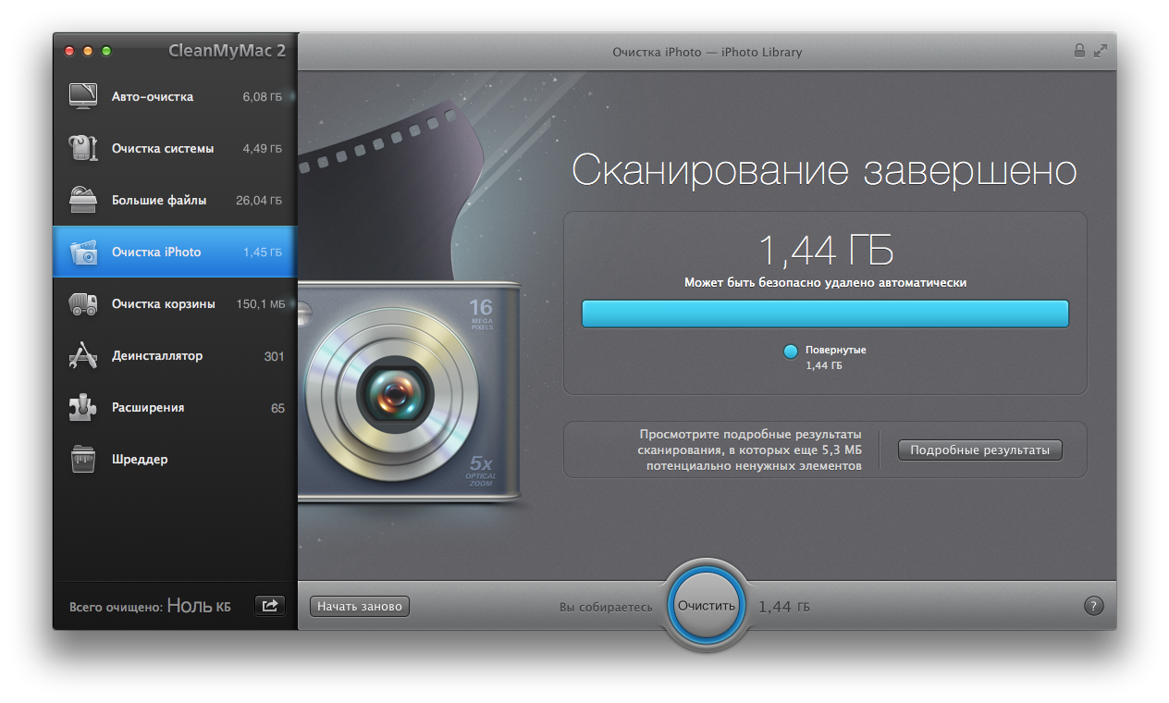Click the Большие файлы box icon

pos(83,200)
